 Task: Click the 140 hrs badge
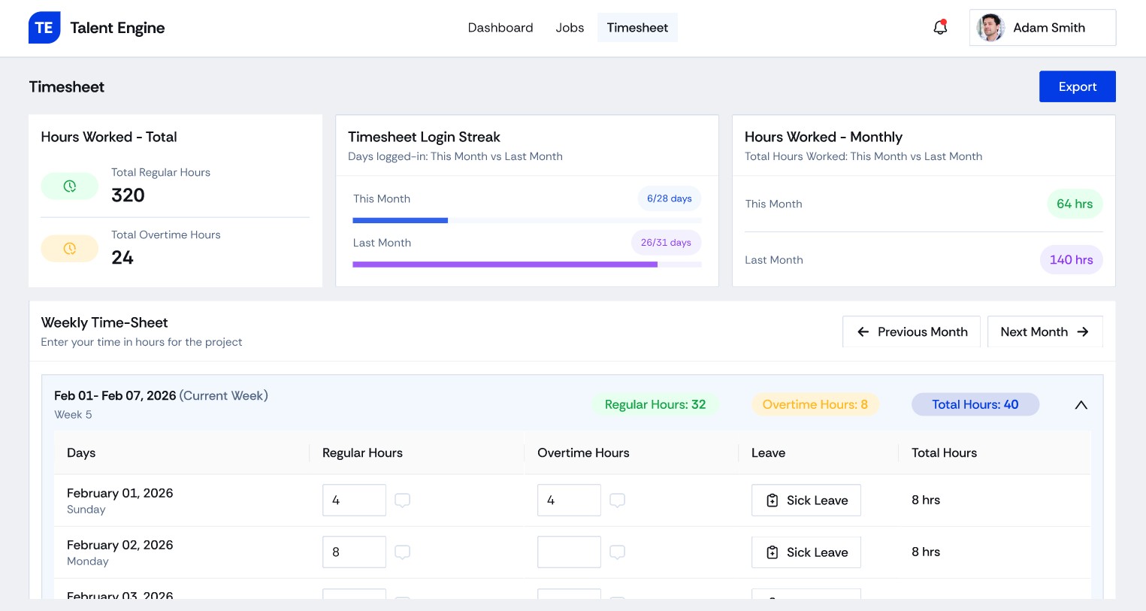(1071, 259)
